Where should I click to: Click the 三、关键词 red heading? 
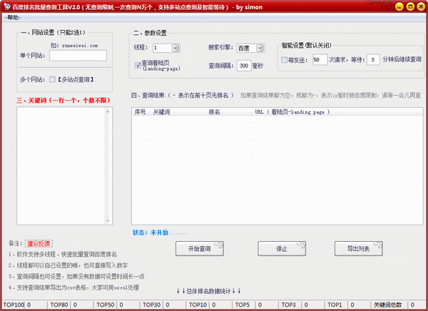pyautogui.click(x=63, y=100)
